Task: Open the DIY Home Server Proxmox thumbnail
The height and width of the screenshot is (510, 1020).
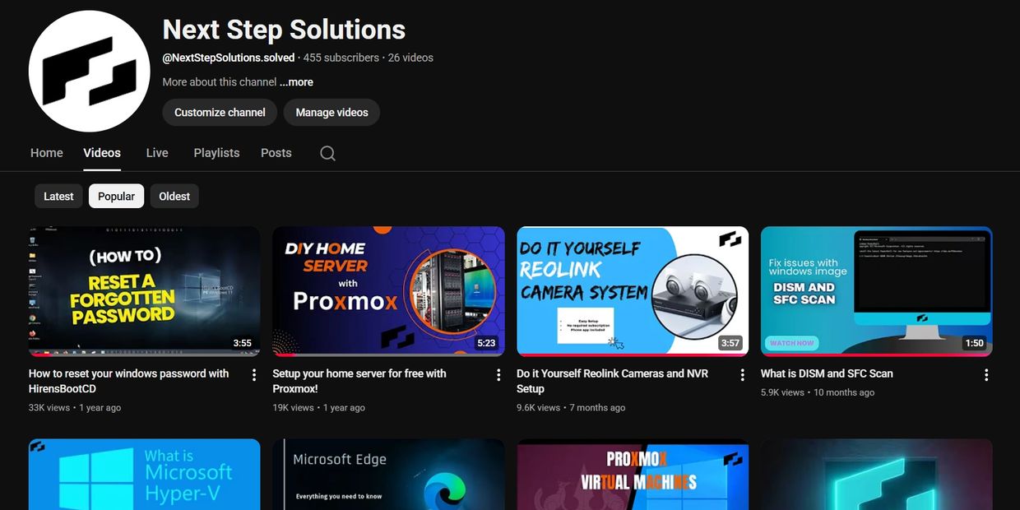Action: (388, 291)
